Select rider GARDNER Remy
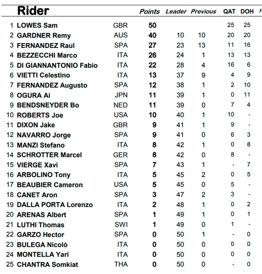Image resolution: width=262 pixels, height=274 pixels. (x=44, y=36)
